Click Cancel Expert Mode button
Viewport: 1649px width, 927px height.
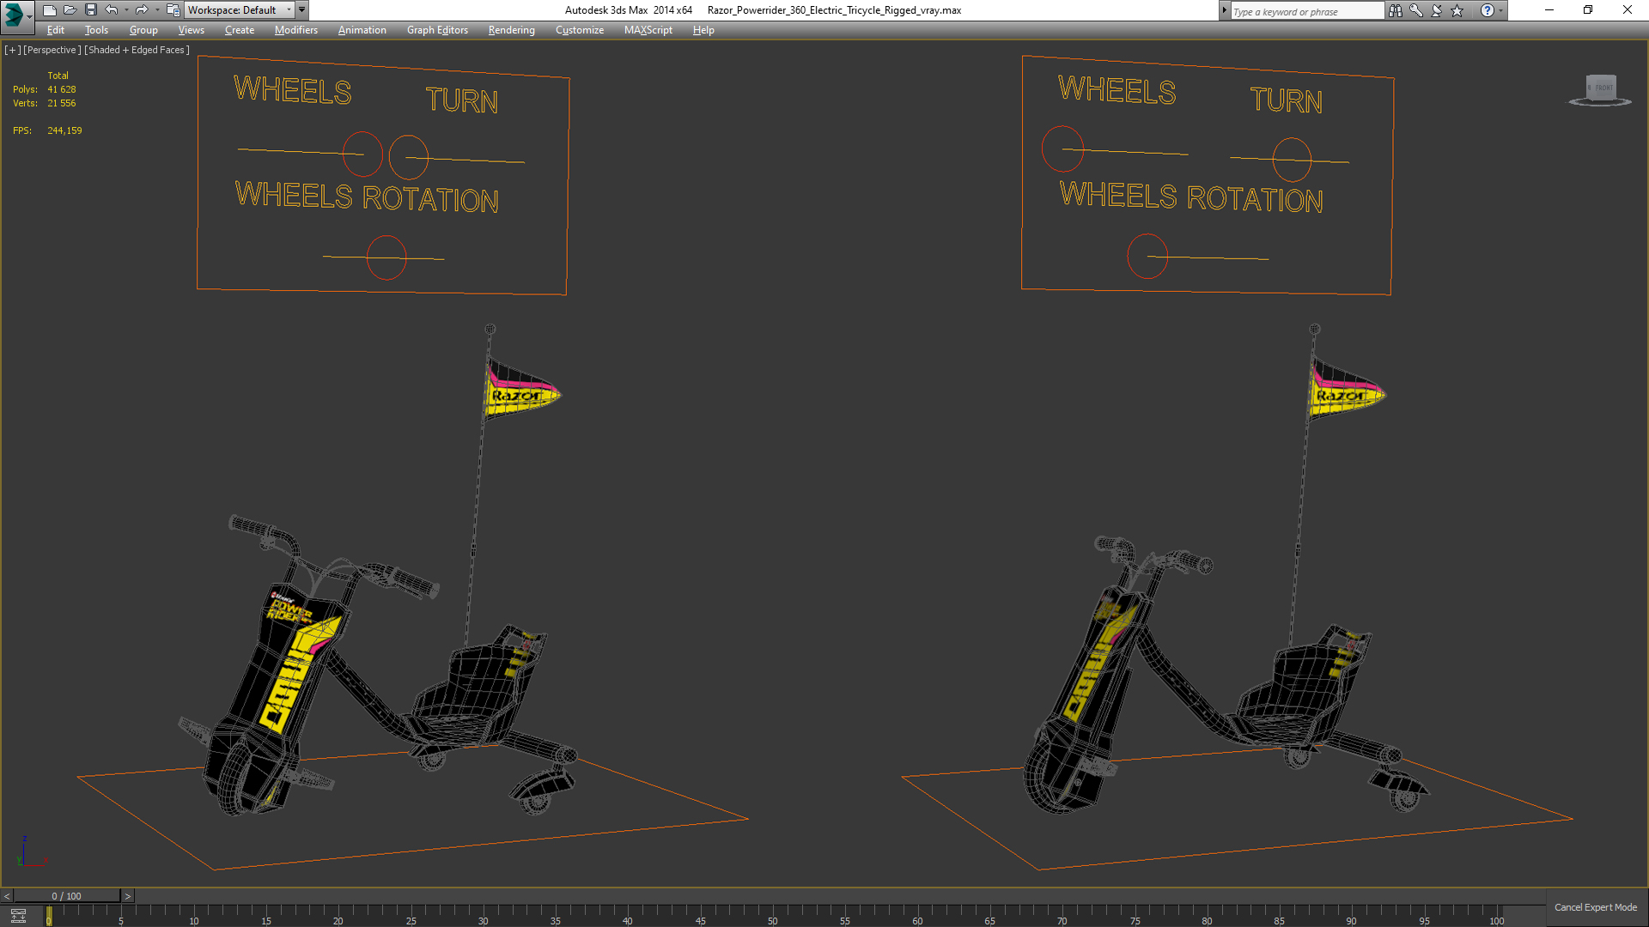tap(1595, 907)
